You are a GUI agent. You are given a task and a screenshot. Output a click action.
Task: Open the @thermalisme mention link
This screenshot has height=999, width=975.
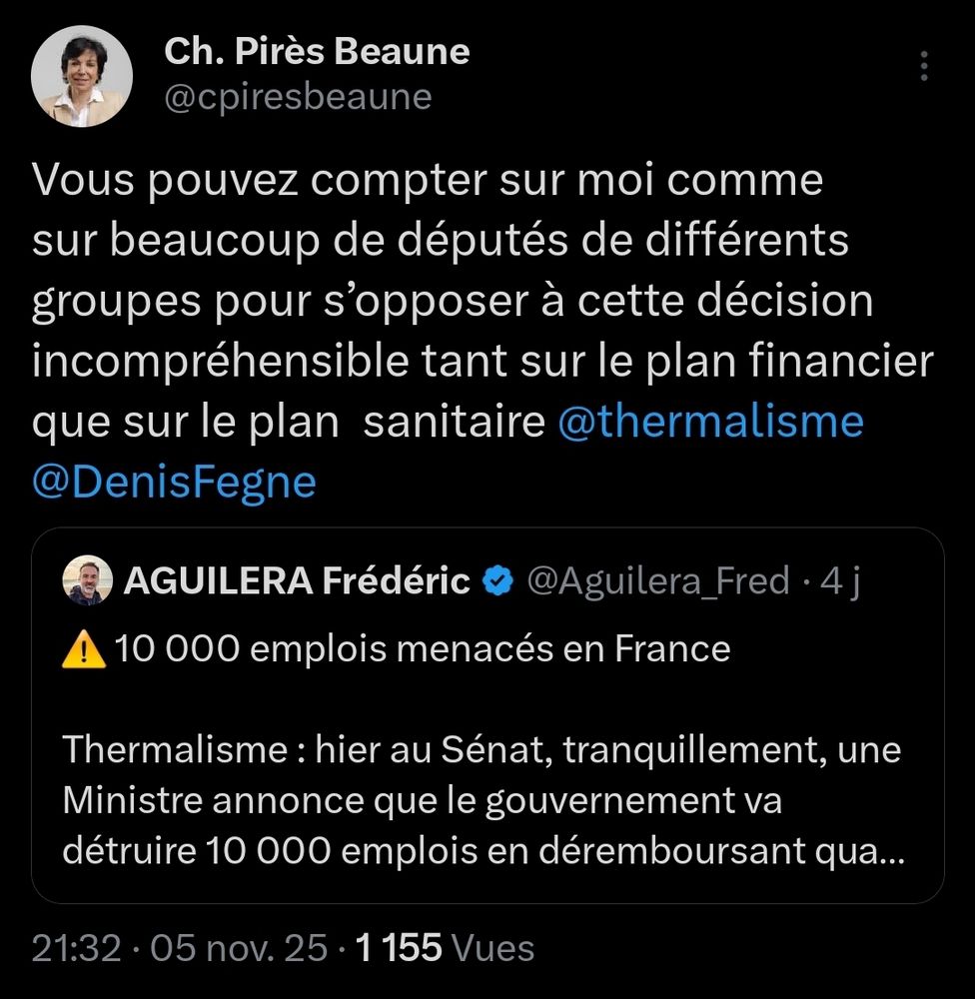click(x=710, y=422)
